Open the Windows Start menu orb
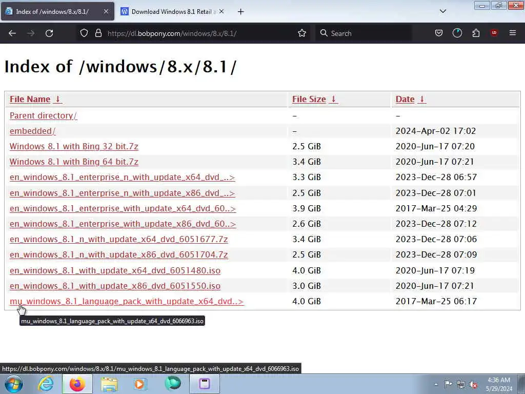 [14, 384]
